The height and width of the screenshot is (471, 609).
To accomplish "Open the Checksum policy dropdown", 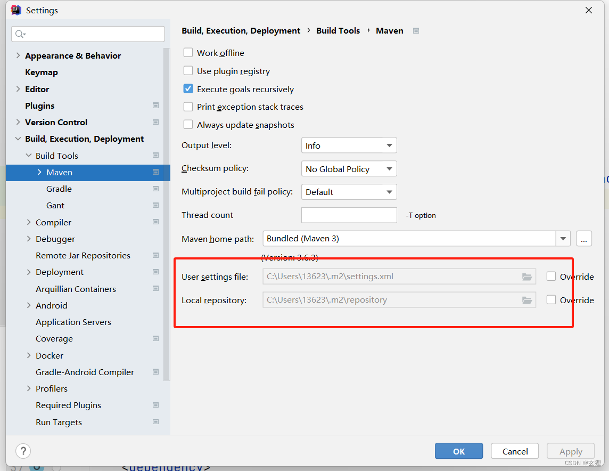I will coord(349,169).
